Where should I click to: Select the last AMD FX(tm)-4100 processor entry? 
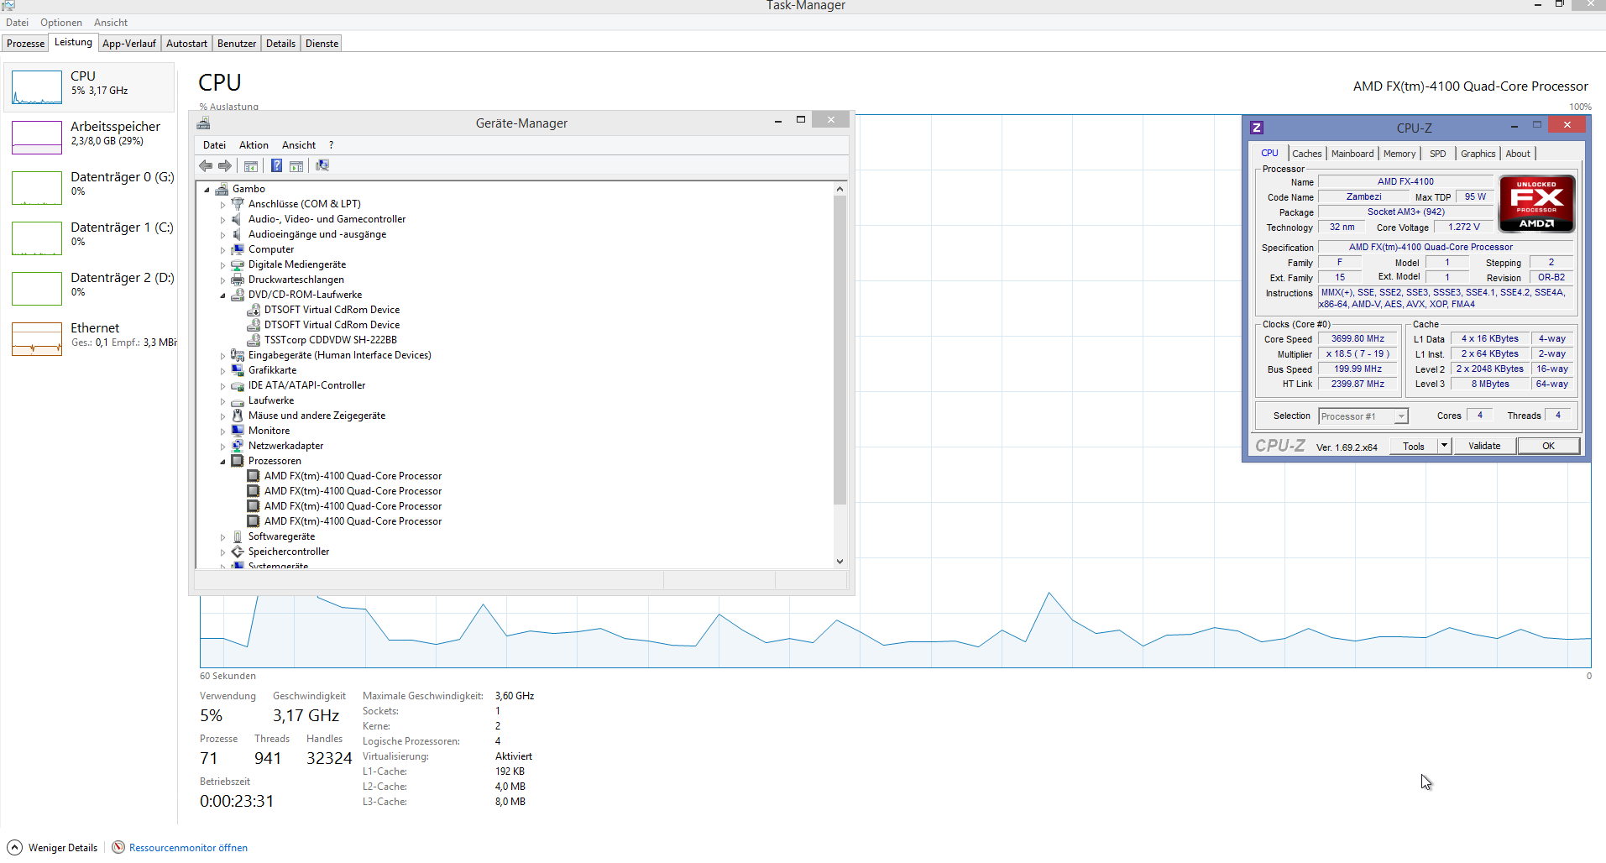coord(353,521)
